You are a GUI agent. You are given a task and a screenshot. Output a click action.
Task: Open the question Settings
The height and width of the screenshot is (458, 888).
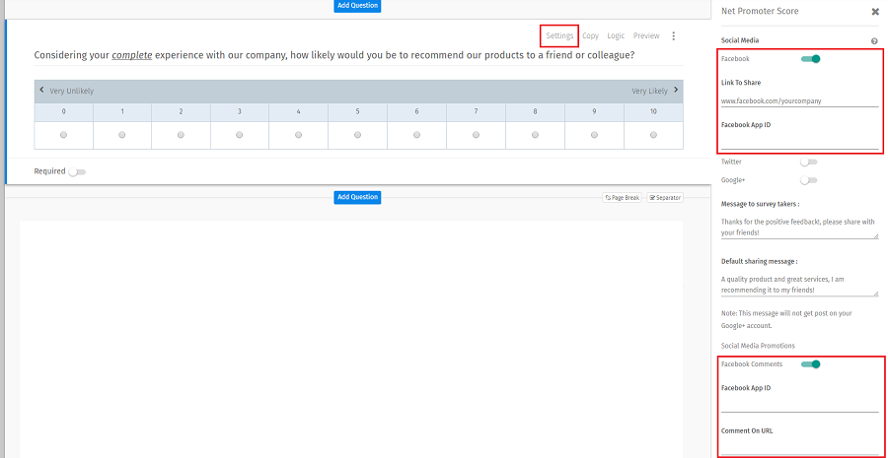[x=559, y=35]
